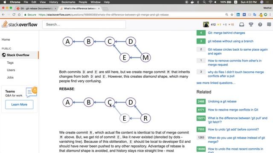Screen dimensions: 273x153
Task: Open the inbox icon in header
Action: 241,25
